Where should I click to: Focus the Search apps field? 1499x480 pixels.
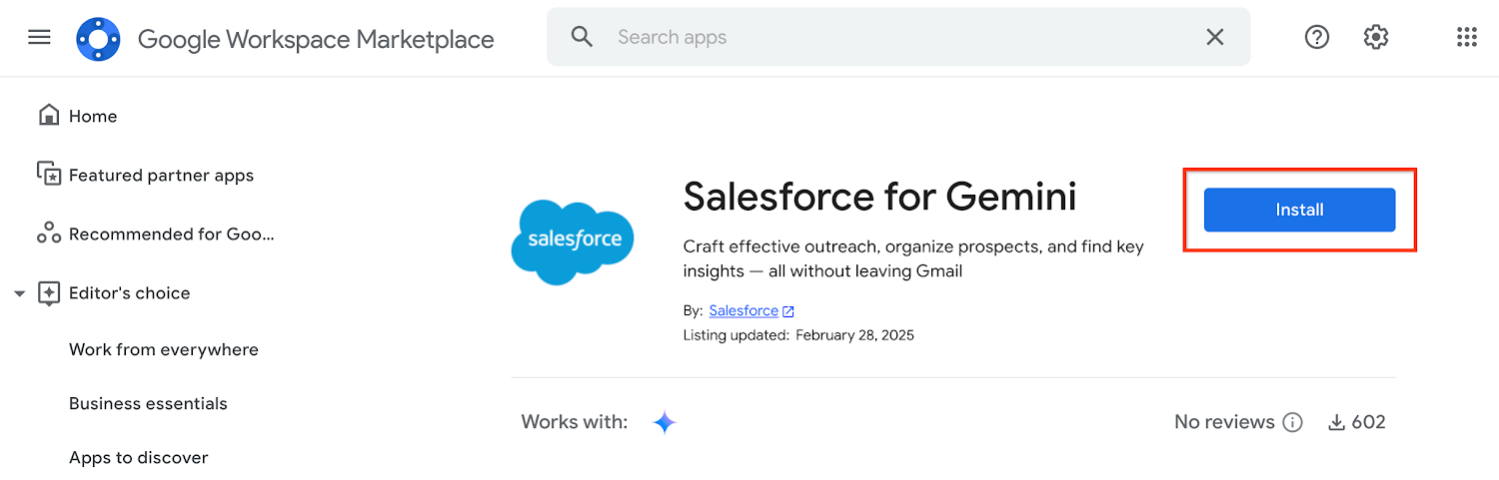(899, 37)
